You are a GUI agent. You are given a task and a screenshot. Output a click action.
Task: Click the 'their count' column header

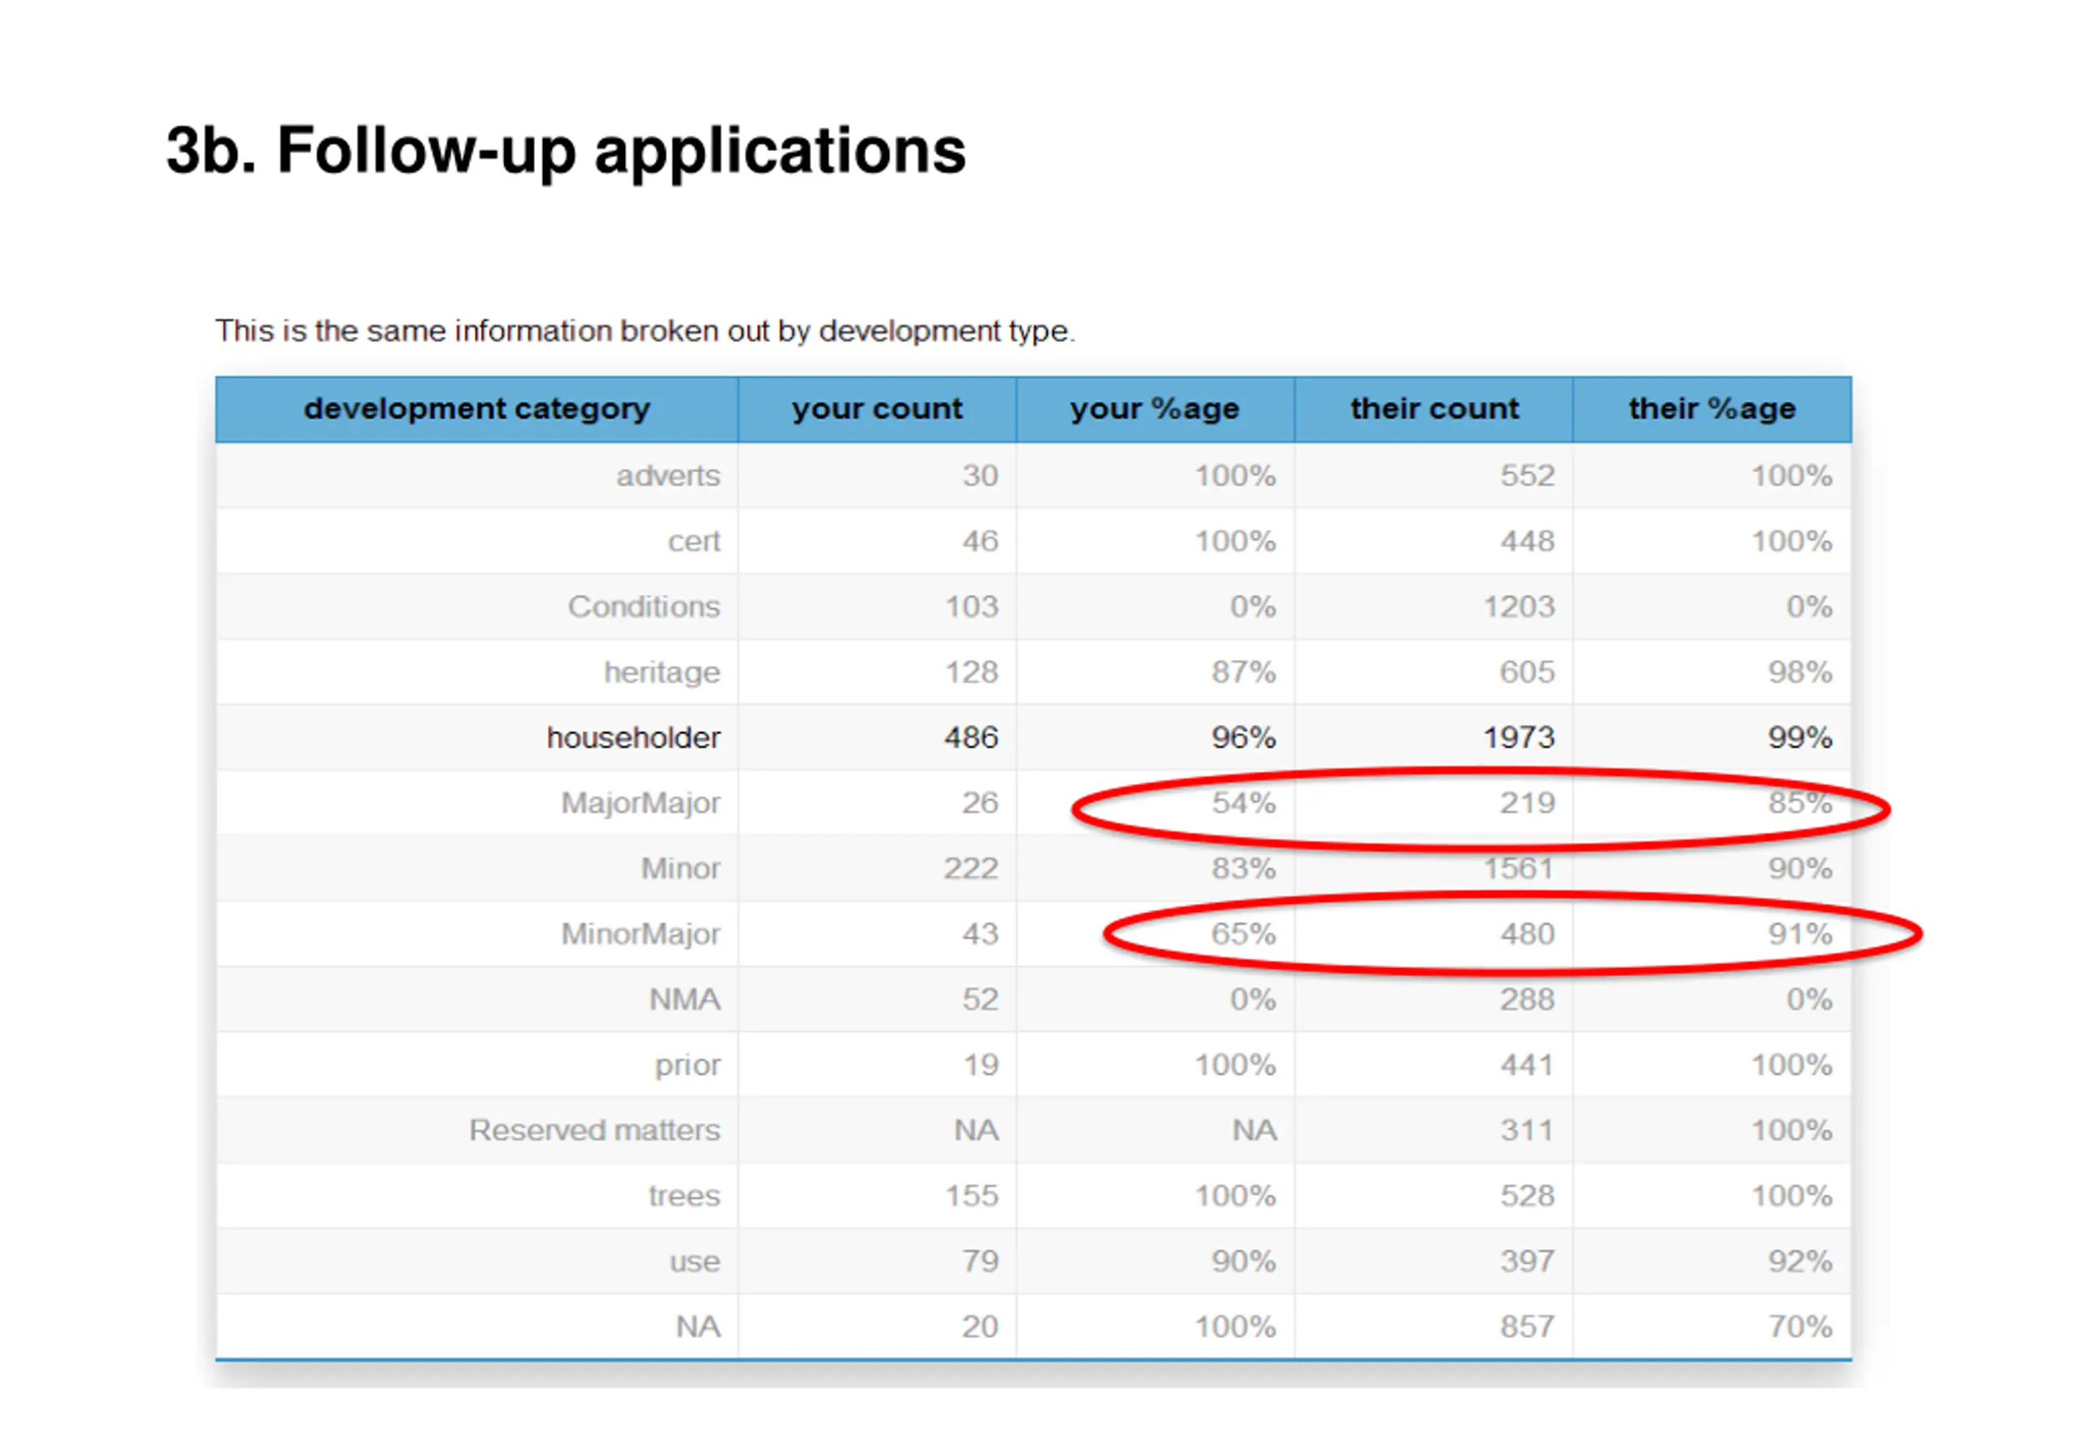[1433, 409]
